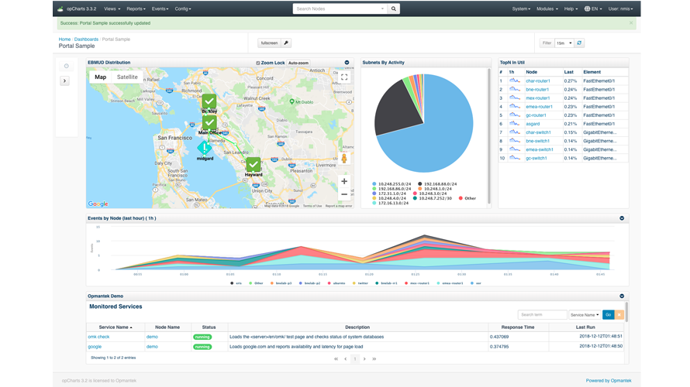The image size is (690, 387).
Task: Toggle the map's fullscreen view icon
Action: (x=344, y=77)
